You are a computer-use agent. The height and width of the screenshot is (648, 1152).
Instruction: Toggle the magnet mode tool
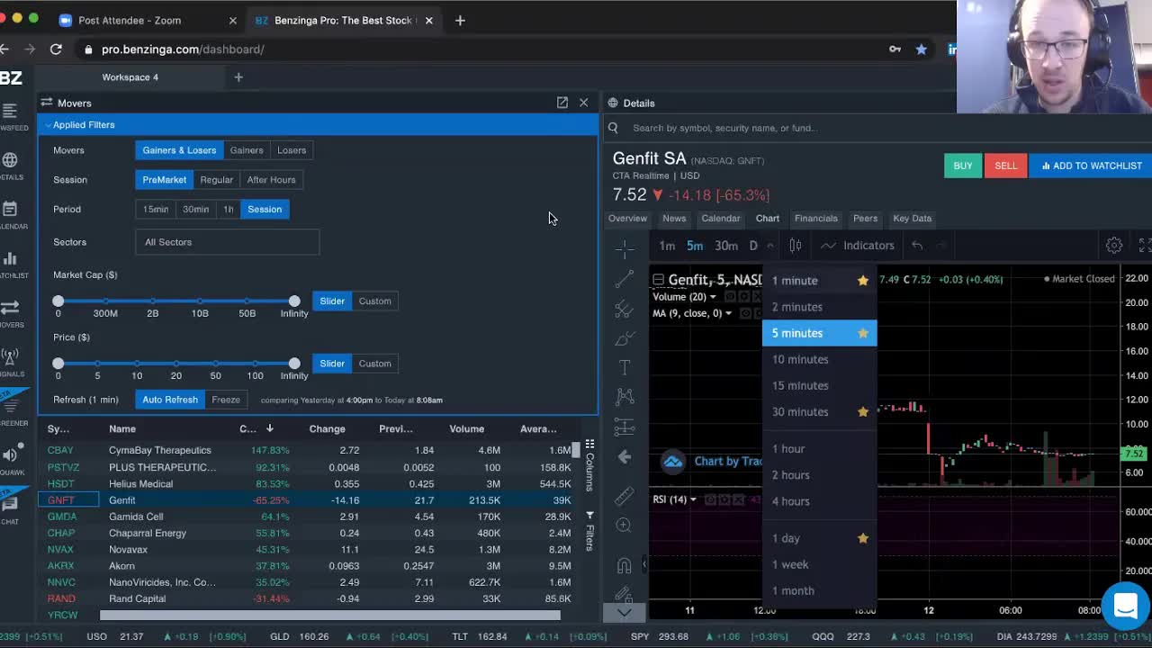(624, 565)
